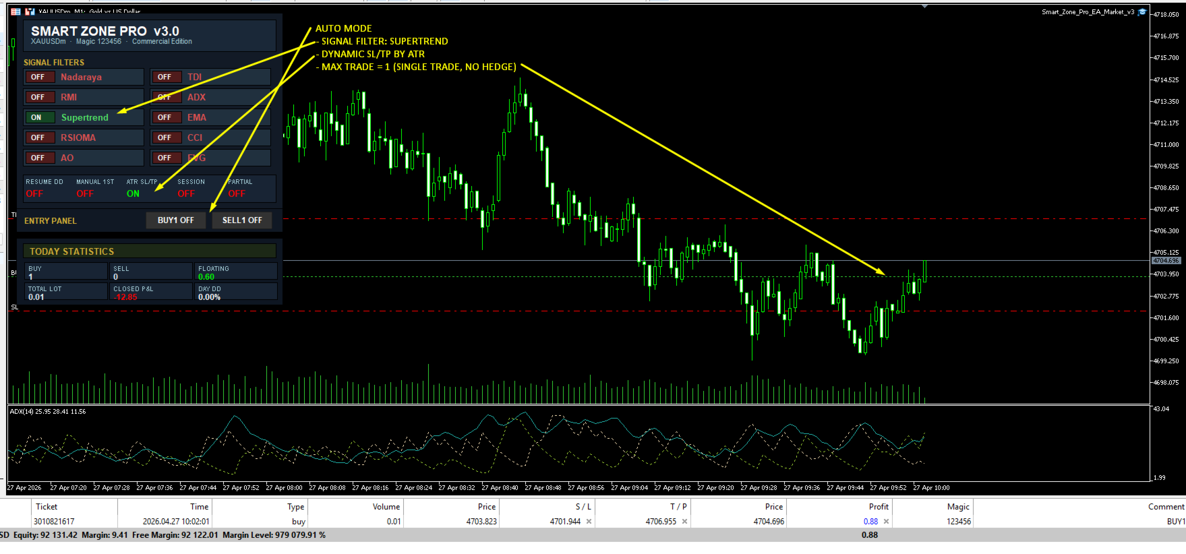
Task: Click the TOTAL LOT value 0.01
Action: (36, 297)
